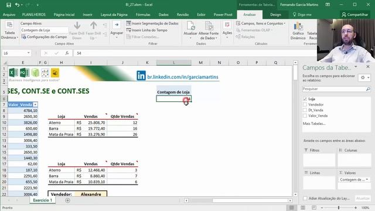Click the insert function fx icon
The height and width of the screenshot is (211, 375).
[67, 53]
